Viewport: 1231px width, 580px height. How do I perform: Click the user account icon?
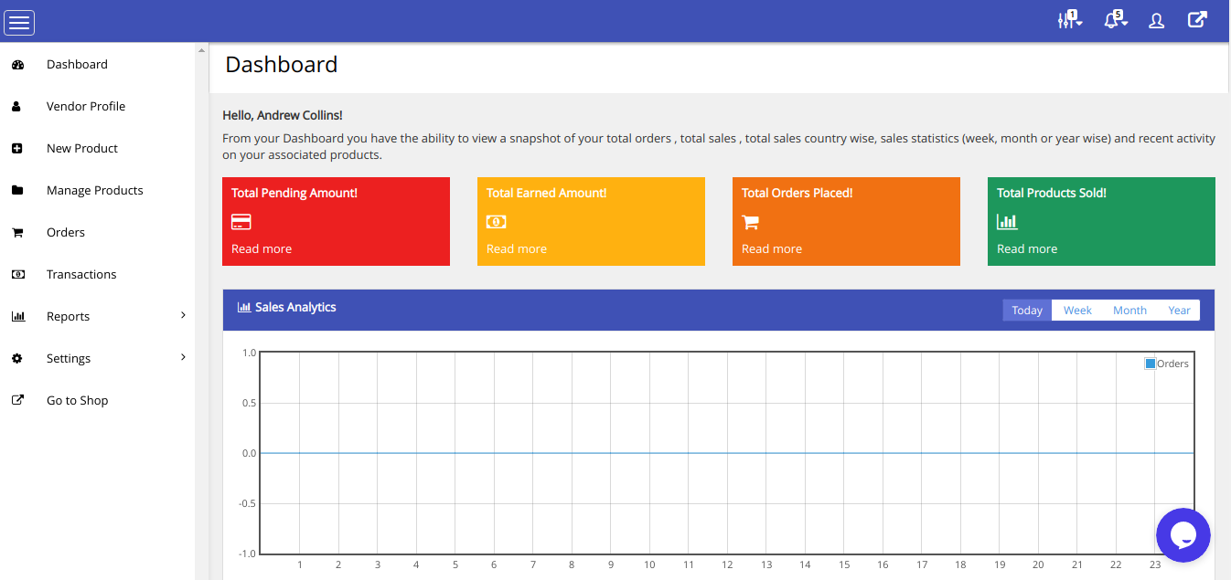click(x=1156, y=20)
